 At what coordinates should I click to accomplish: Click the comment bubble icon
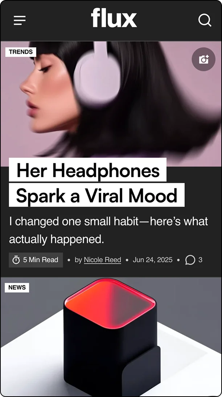point(190,260)
